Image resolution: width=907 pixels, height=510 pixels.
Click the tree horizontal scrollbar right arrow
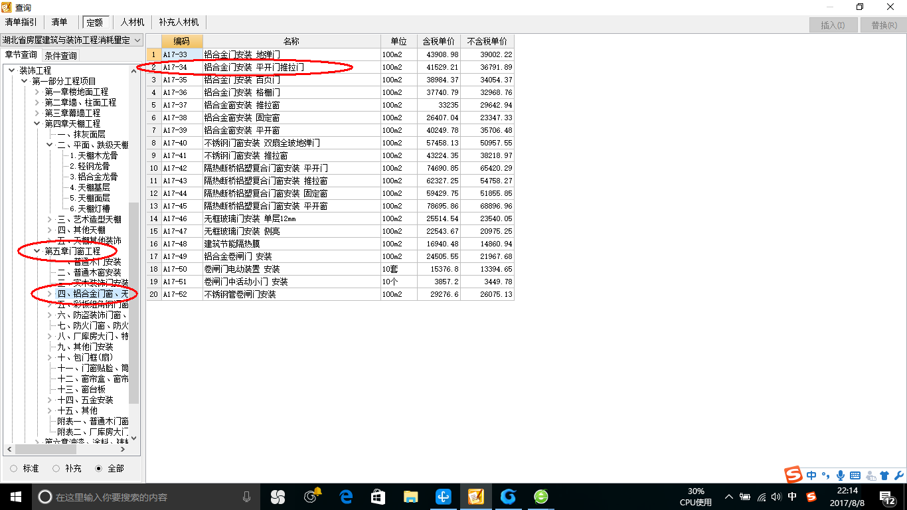coord(124,450)
